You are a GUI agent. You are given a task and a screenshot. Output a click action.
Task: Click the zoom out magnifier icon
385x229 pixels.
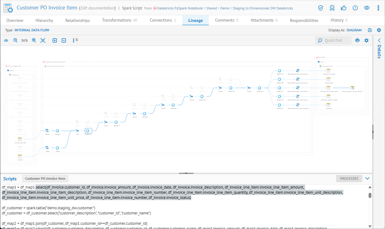(15, 40)
